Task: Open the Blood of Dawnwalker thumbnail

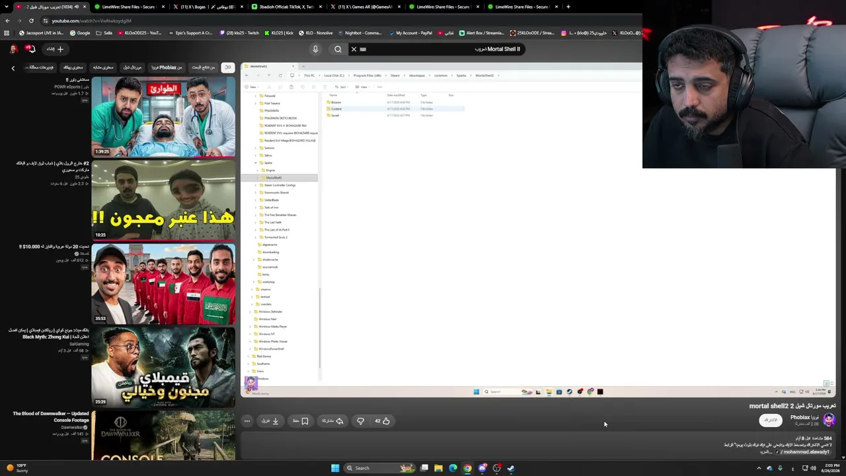Action: pyautogui.click(x=163, y=435)
